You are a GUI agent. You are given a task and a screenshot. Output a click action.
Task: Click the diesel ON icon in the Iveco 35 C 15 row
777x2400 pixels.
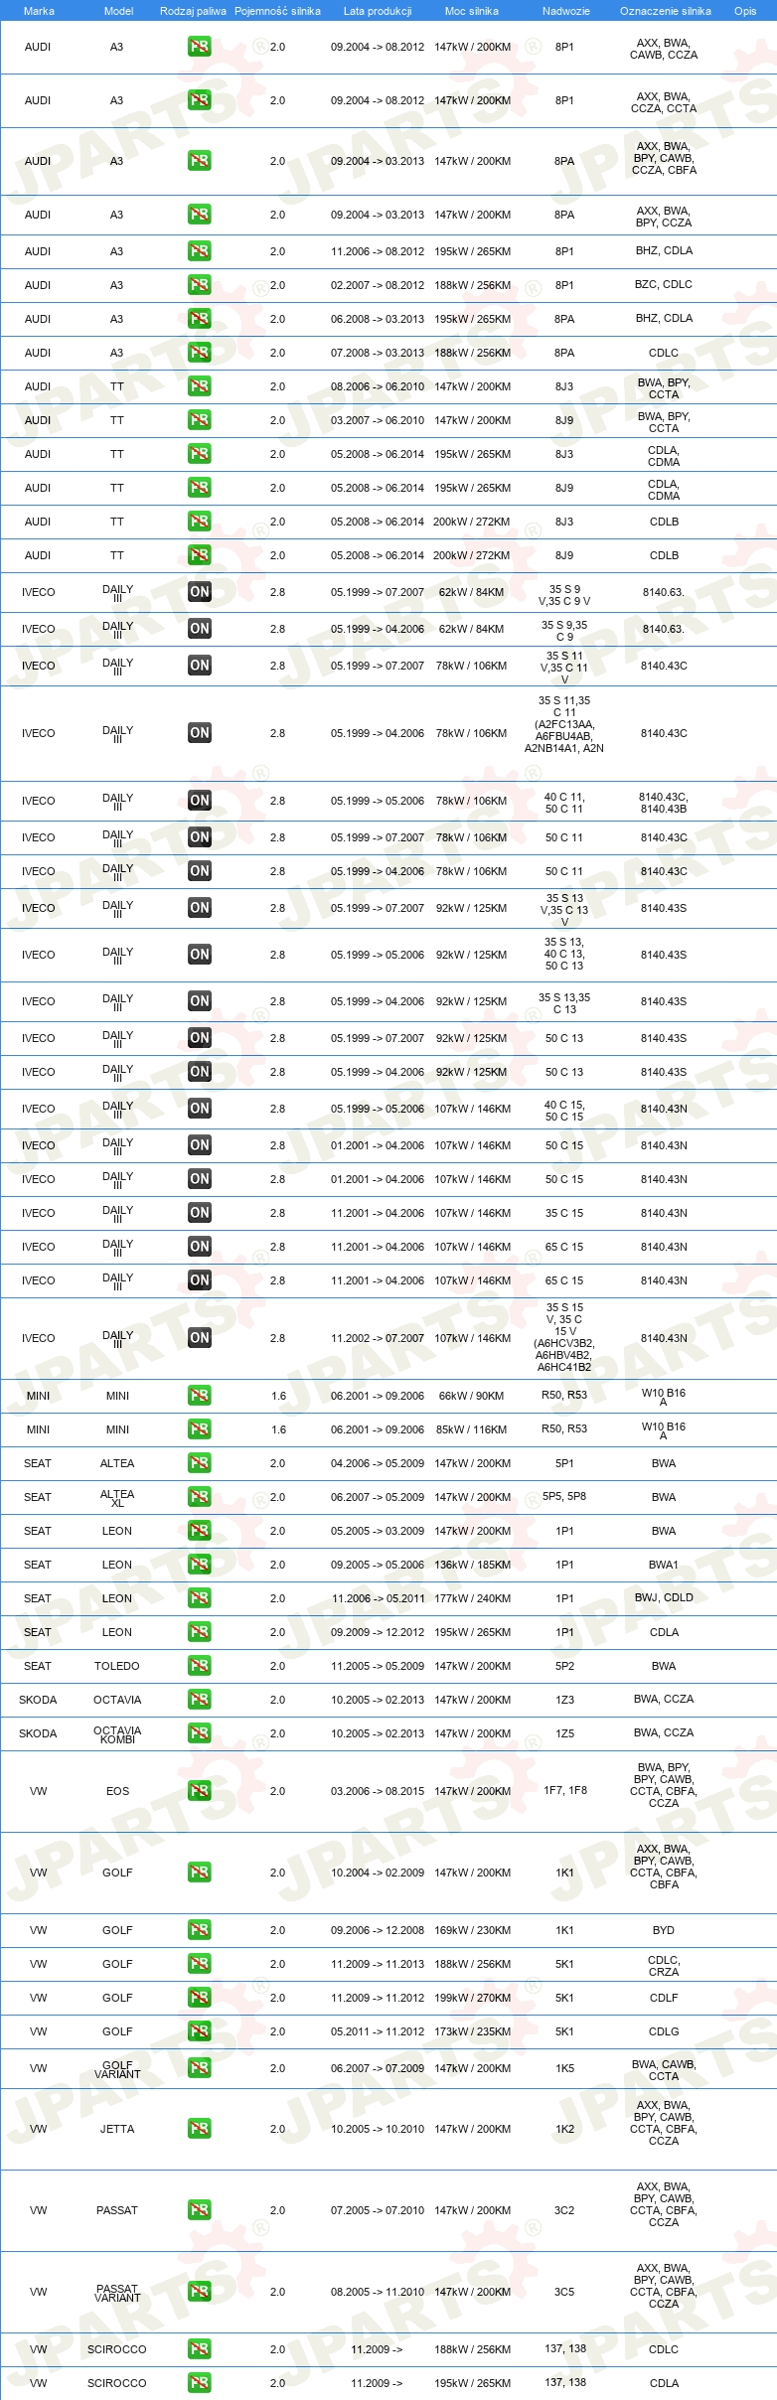(x=199, y=1213)
